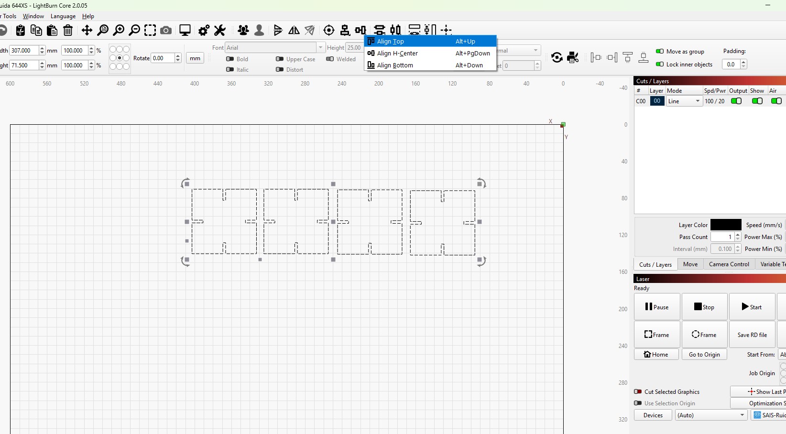Click the Align Centers target icon
This screenshot has width=786, height=434.
(329, 31)
